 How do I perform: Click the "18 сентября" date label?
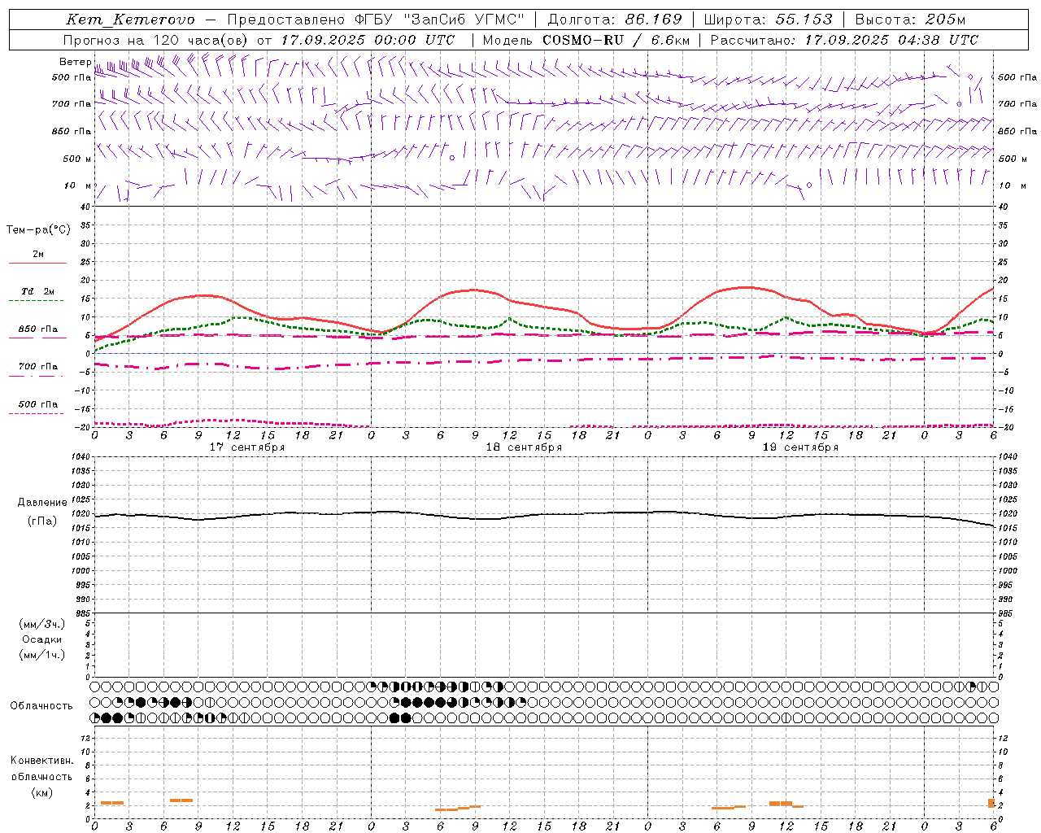pyautogui.click(x=524, y=447)
